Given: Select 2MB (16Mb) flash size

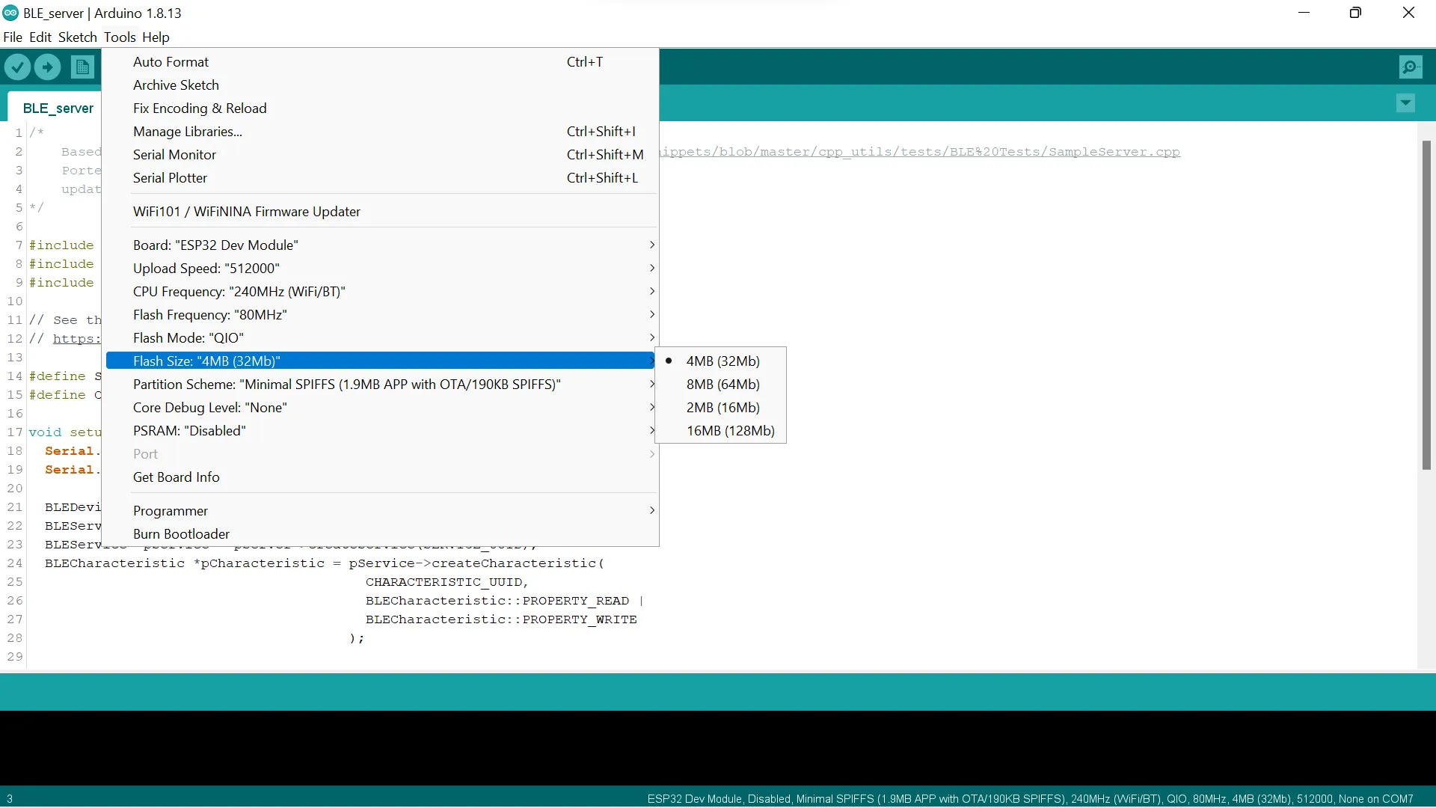Looking at the screenshot, I should click(722, 407).
